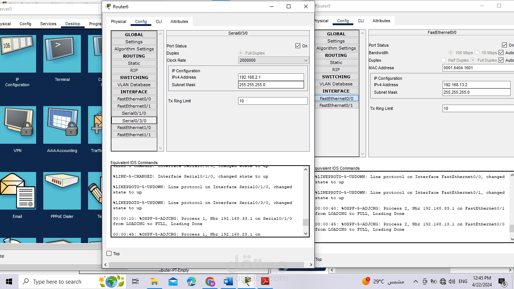
Task: Select FastEthernet1/1 interface in Router6
Action: [x=134, y=135]
